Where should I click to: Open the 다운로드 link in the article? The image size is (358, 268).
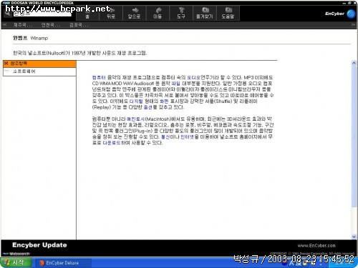112,143
